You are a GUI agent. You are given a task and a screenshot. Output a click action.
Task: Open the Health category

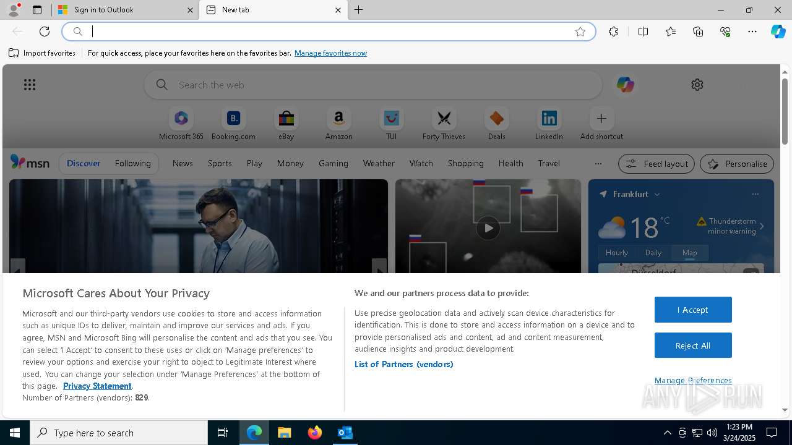(x=510, y=163)
